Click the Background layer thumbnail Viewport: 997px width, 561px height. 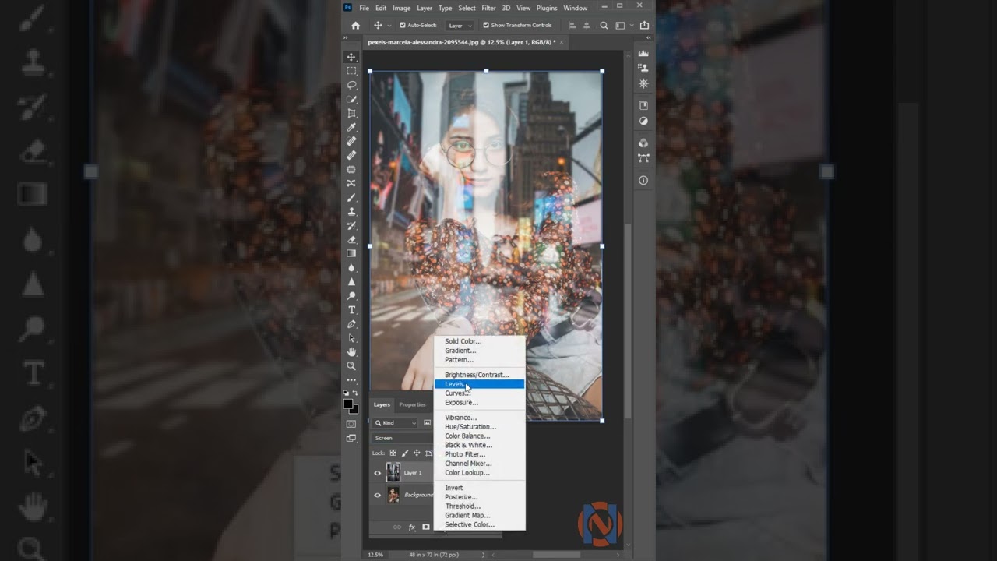click(x=393, y=495)
